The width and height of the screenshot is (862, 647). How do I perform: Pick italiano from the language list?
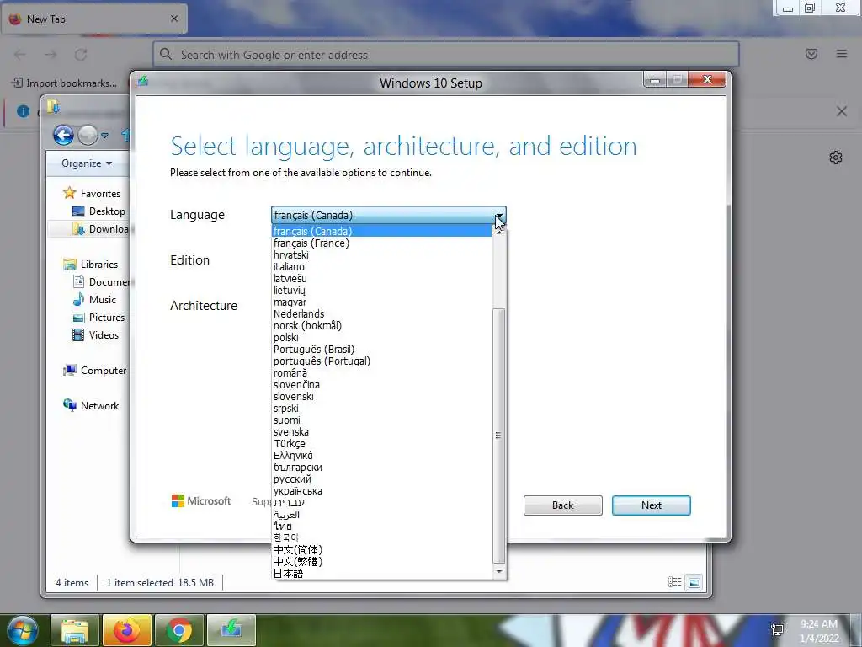pos(382,267)
